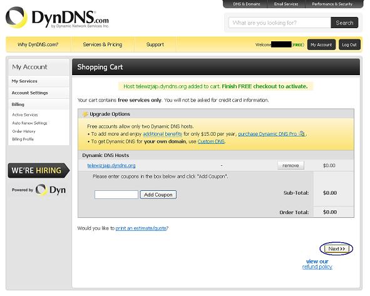370x296 pixels.
Task: Click the We're Hiring banner
Action: tap(39, 170)
